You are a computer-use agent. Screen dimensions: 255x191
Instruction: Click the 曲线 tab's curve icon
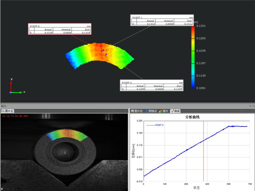click(x=172, y=111)
